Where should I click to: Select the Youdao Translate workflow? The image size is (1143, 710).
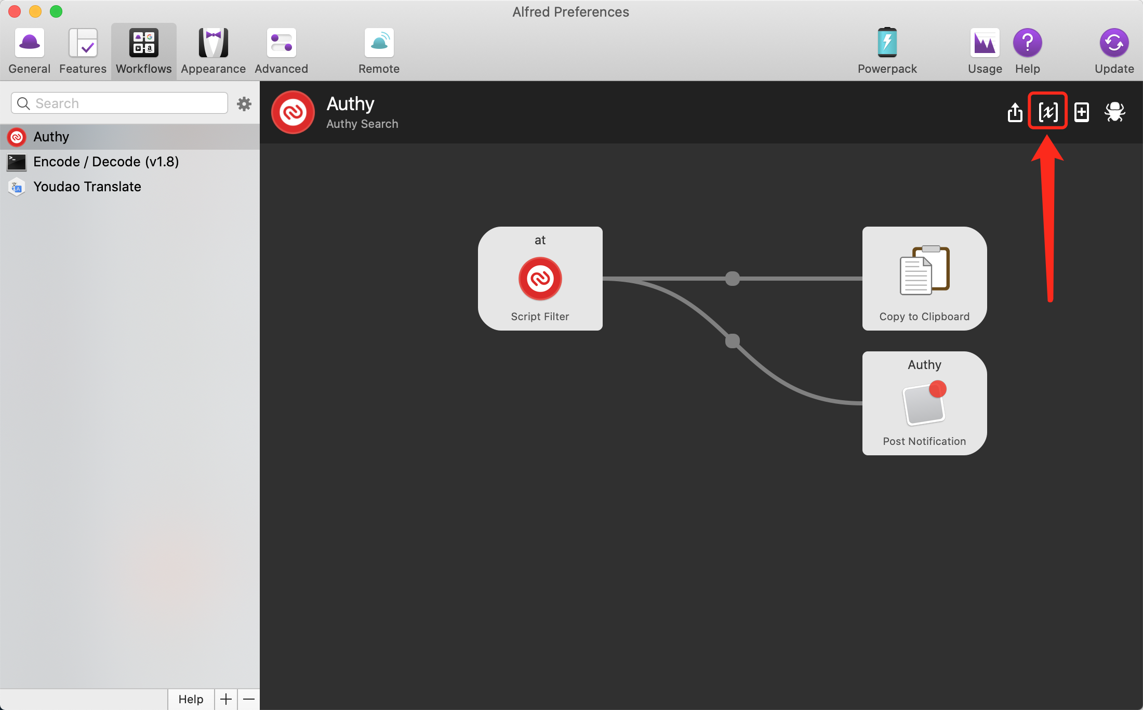pos(87,187)
